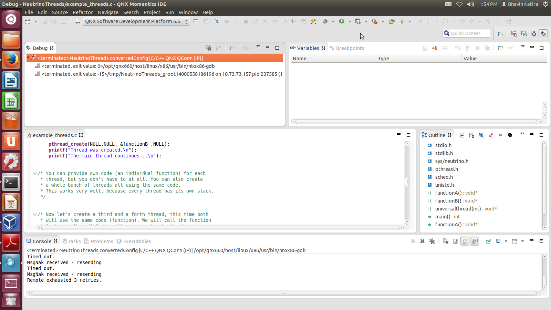The height and width of the screenshot is (310, 551).
Task: Open the Run button dropdown arrow
Action: [x=350, y=21]
